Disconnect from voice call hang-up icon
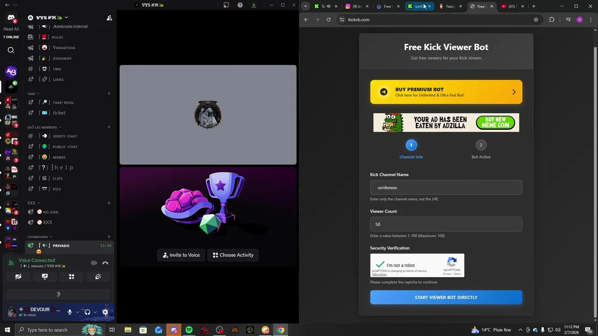 click(105, 263)
